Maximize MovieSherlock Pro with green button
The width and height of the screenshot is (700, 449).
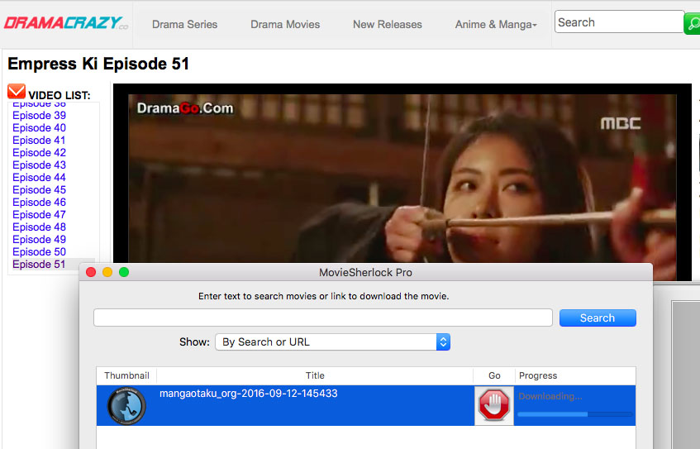(124, 272)
